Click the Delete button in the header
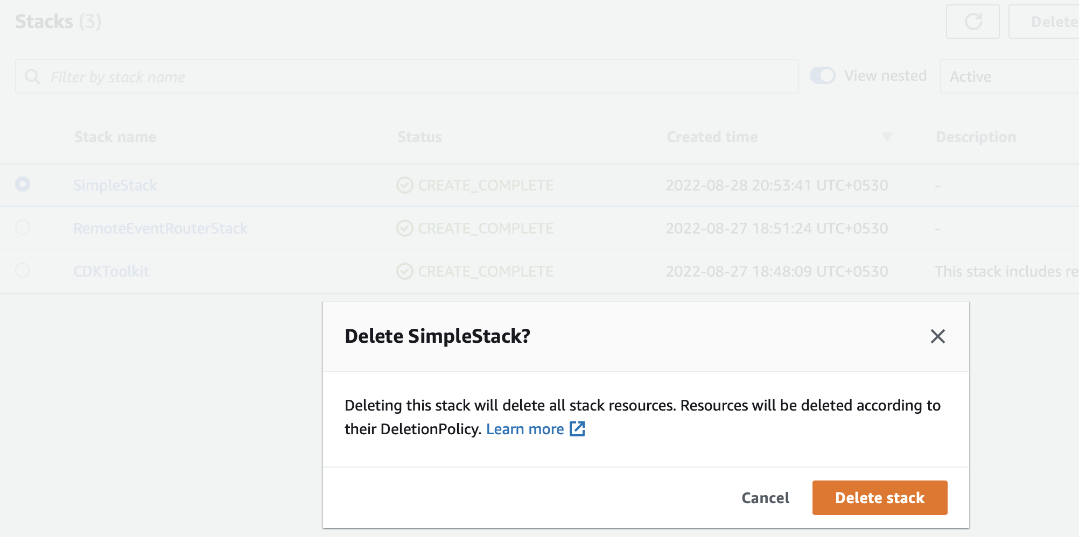The image size is (1079, 537). [x=1045, y=22]
